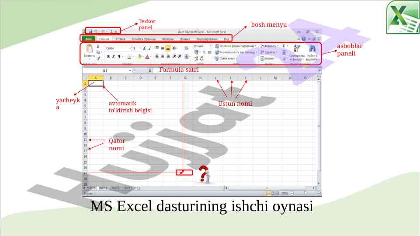Open Условное форматирование menu
The height and width of the screenshot is (236, 420).
(236, 46)
